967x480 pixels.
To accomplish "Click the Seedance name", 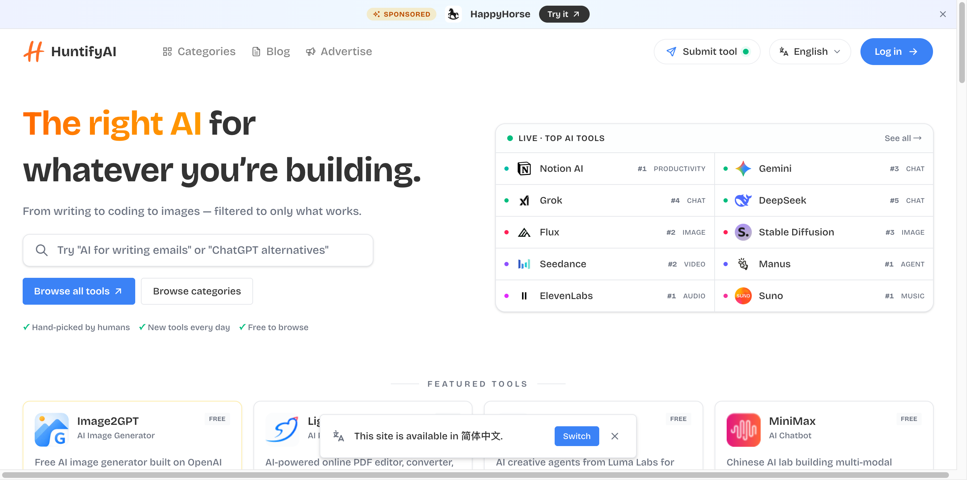I will (x=563, y=264).
